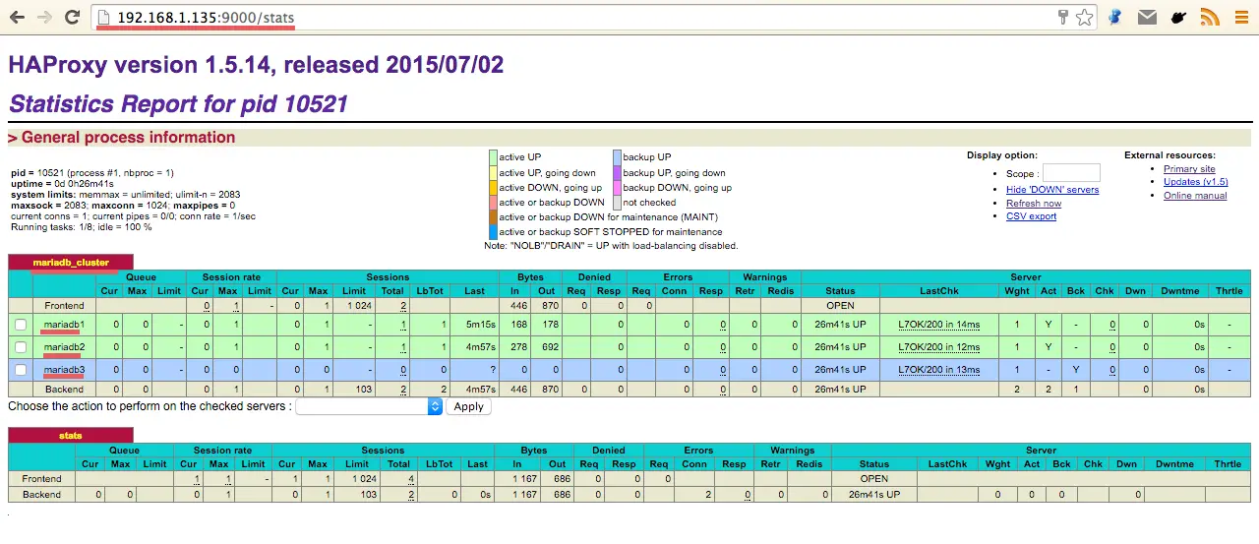
Task: Click mariadb3 Bck column value Y
Action: (1076, 370)
